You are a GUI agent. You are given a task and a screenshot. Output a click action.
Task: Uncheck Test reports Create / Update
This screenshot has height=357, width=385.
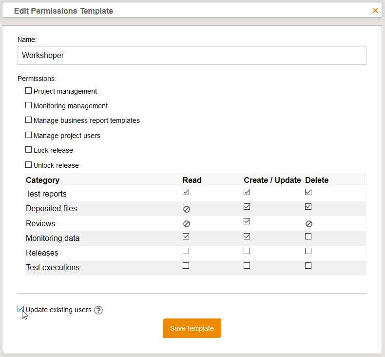coord(247,192)
